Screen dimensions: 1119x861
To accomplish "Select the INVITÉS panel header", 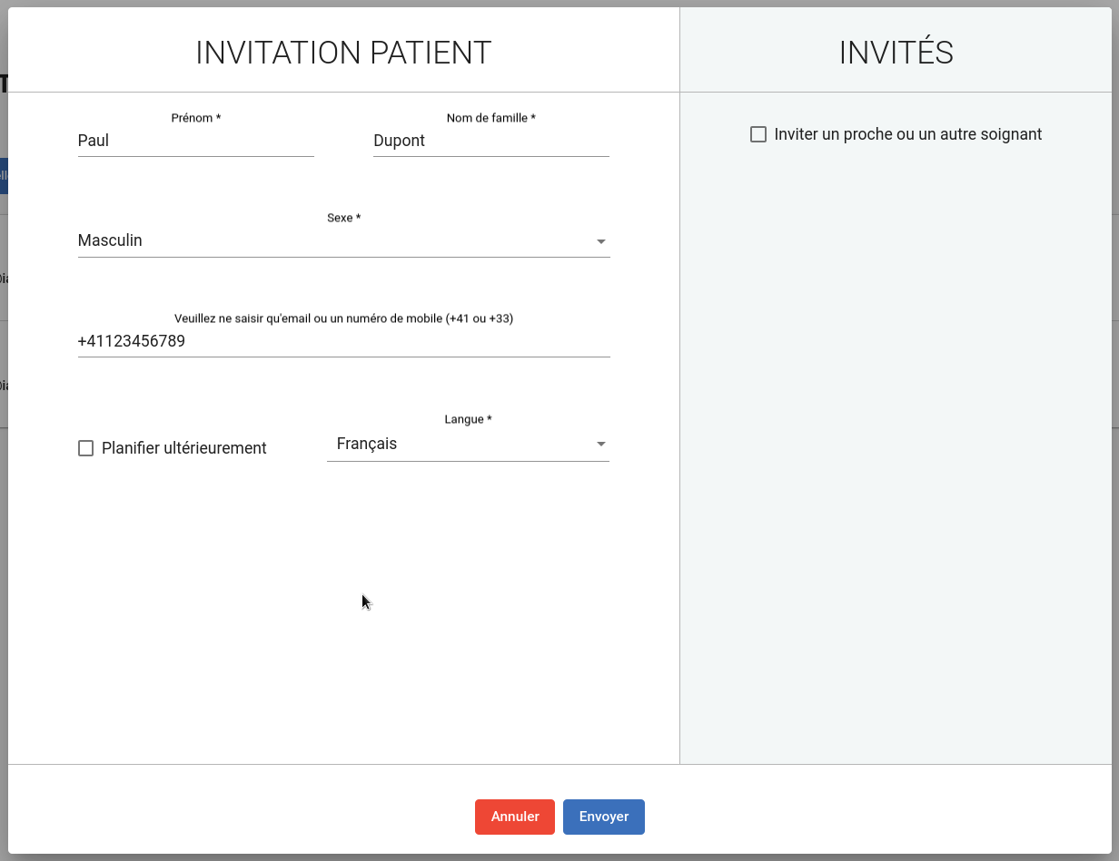I will (x=896, y=53).
